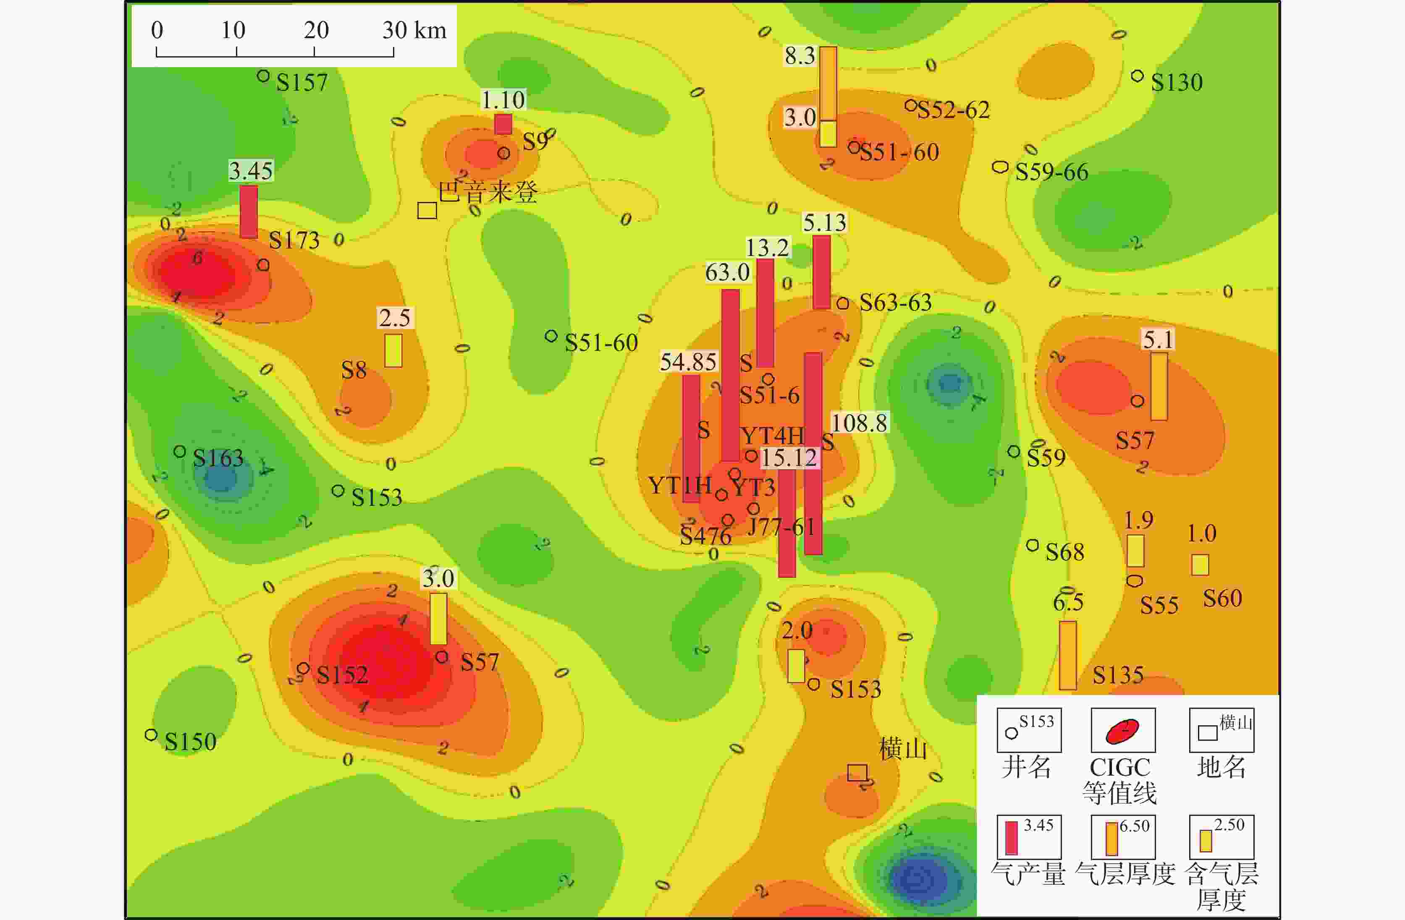This screenshot has height=920, width=1405.
Task: Click the 地名 legend caption
Action: (x=1222, y=767)
